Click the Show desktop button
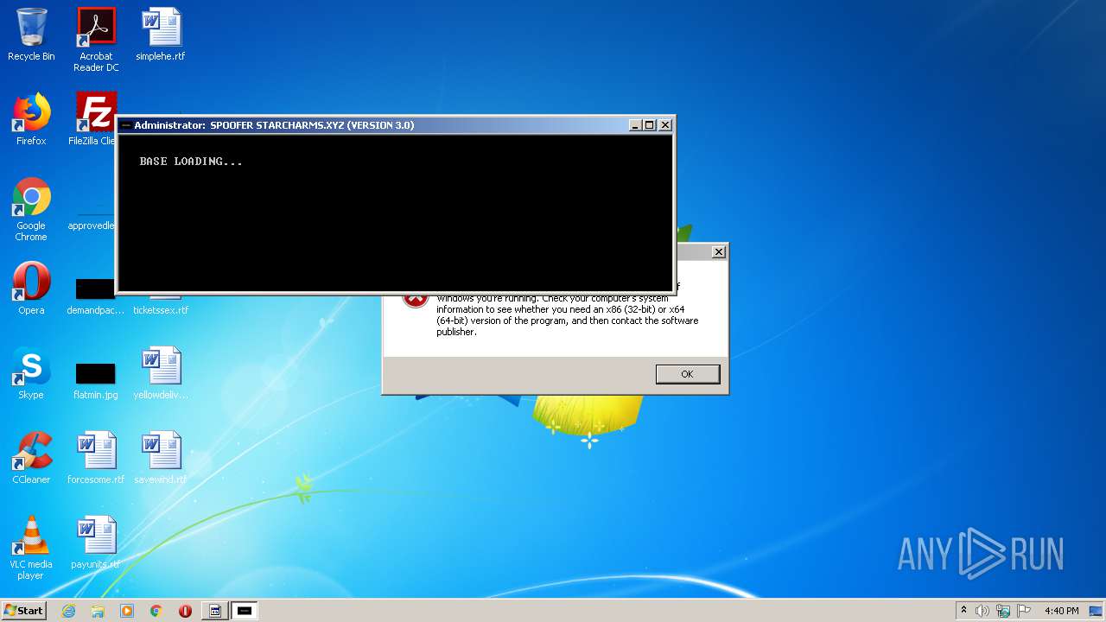This screenshot has width=1106, height=622. coord(1096,611)
